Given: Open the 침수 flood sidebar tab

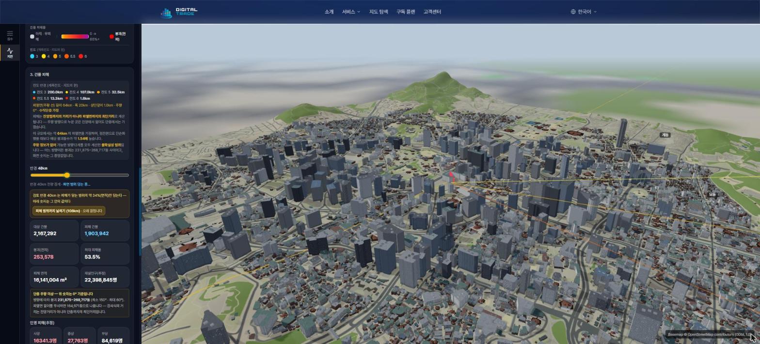Looking at the screenshot, I should coord(10,35).
